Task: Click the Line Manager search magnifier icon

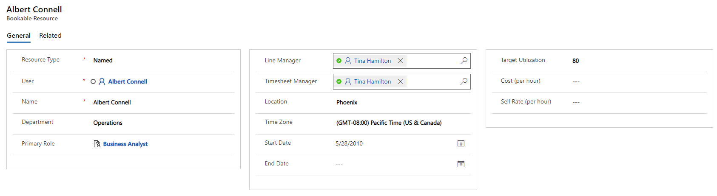Action: [x=464, y=61]
